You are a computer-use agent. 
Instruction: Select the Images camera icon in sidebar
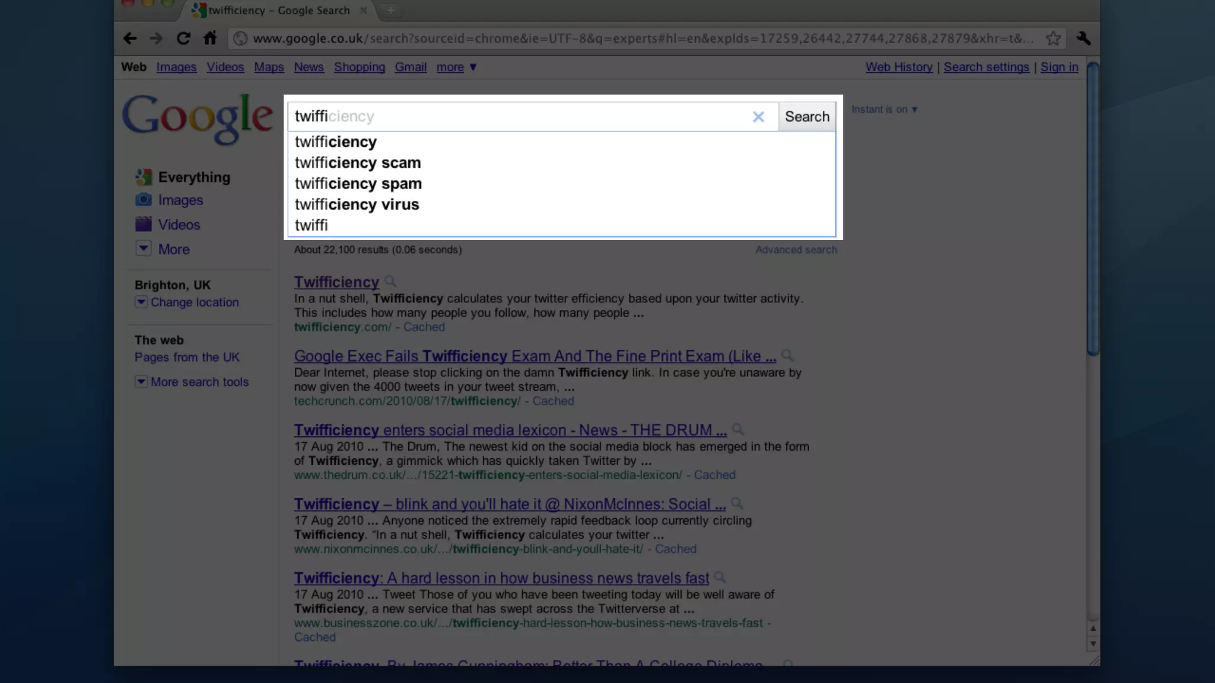click(x=144, y=200)
